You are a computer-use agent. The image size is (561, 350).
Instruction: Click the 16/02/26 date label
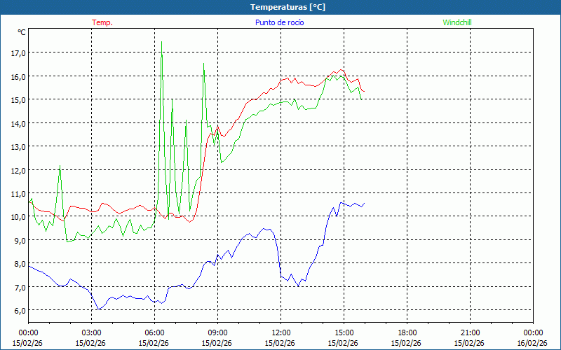tap(533, 343)
